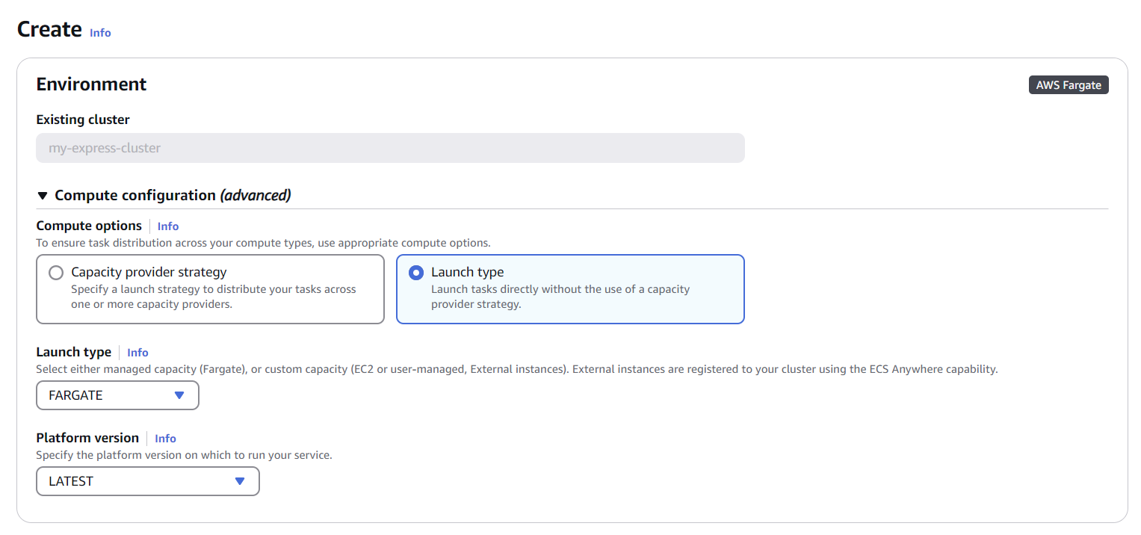Image resolution: width=1141 pixels, height=535 pixels.
Task: Choose the Capacity provider strategy card description
Action: pos(214,297)
